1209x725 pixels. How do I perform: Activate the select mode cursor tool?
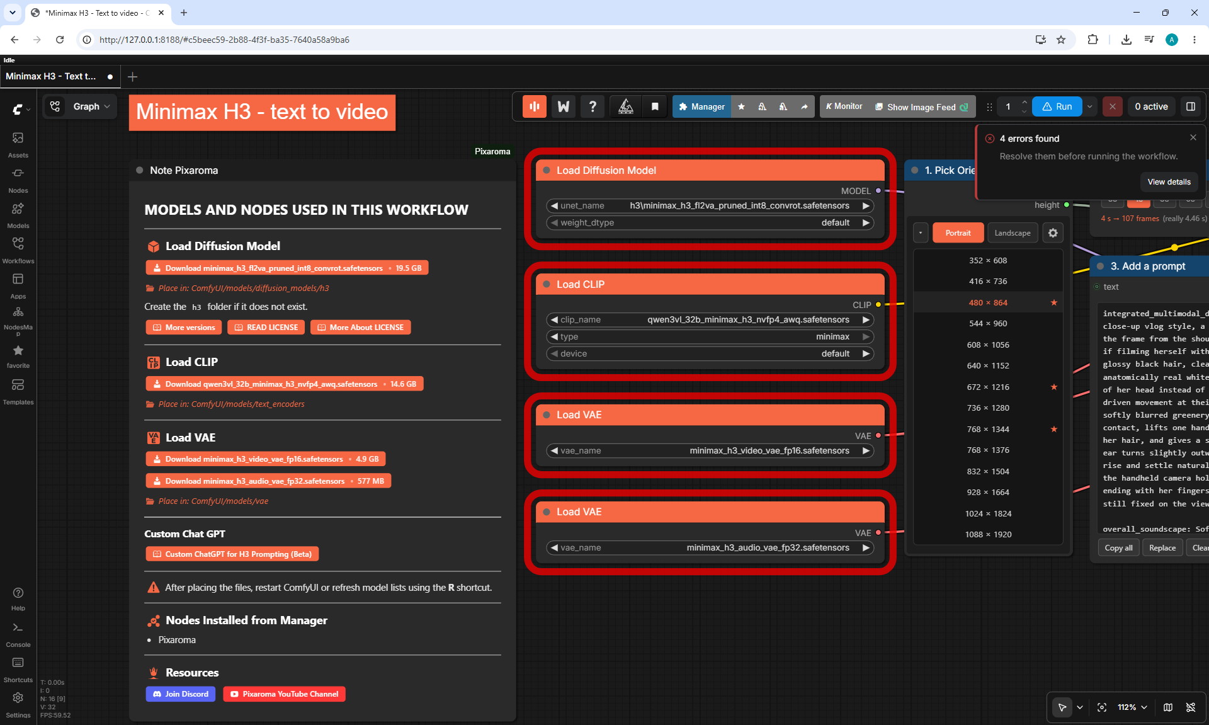[1062, 707]
